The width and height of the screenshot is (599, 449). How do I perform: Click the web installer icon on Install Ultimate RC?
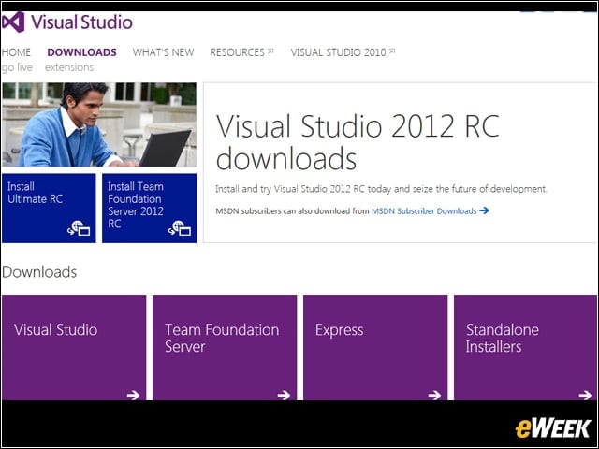[79, 228]
